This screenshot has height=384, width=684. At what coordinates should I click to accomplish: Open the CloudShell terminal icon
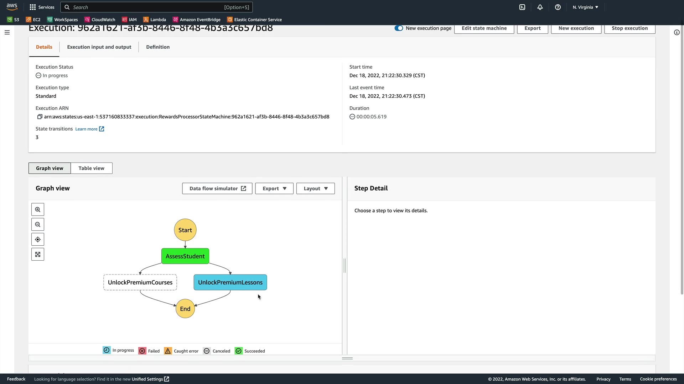[522, 7]
